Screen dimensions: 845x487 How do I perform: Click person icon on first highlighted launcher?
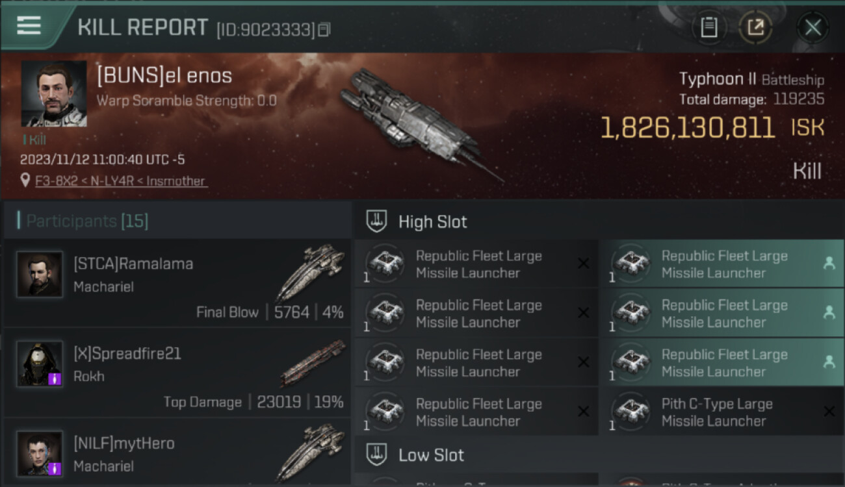829,263
